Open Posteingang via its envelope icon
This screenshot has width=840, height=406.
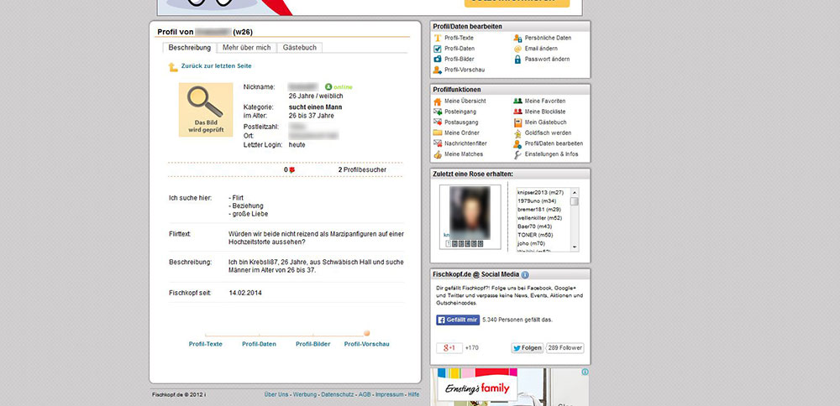point(437,112)
